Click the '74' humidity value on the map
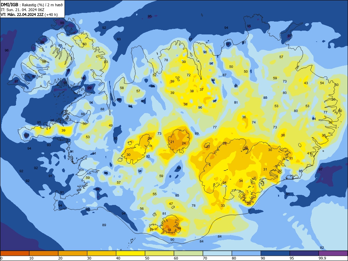This screenshot has height=261, width=348. pos(254,122)
